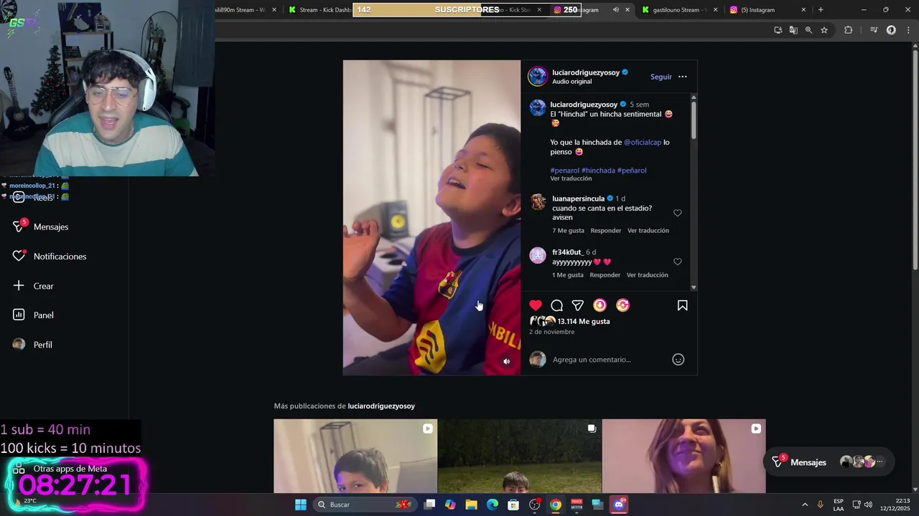Open luanapersincula's profile avatar
This screenshot has width=919, height=516.
538,202
